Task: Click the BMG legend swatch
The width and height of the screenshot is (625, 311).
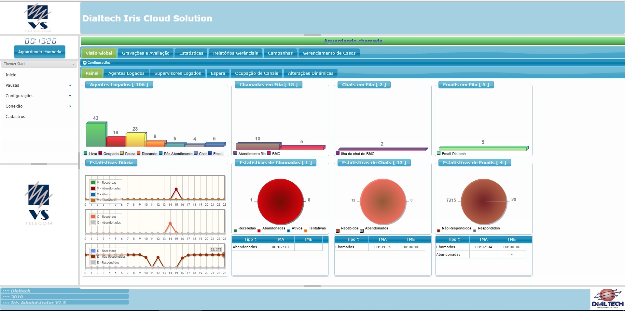Action: (269, 153)
